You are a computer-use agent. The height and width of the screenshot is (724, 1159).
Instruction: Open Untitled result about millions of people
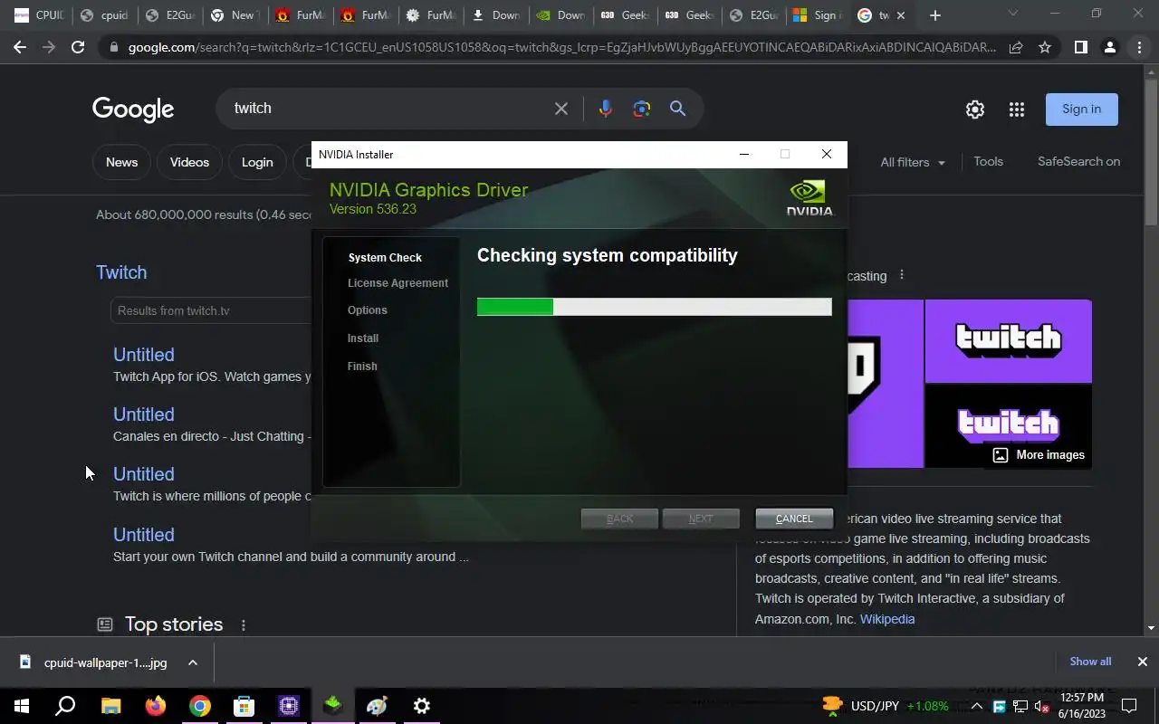[144, 474]
